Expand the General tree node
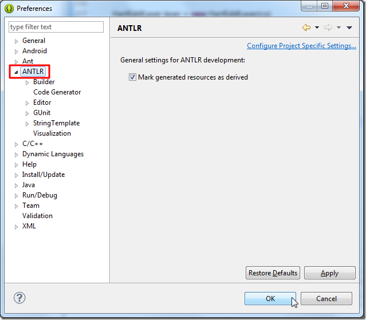This screenshot has width=366, height=320. click(x=16, y=41)
